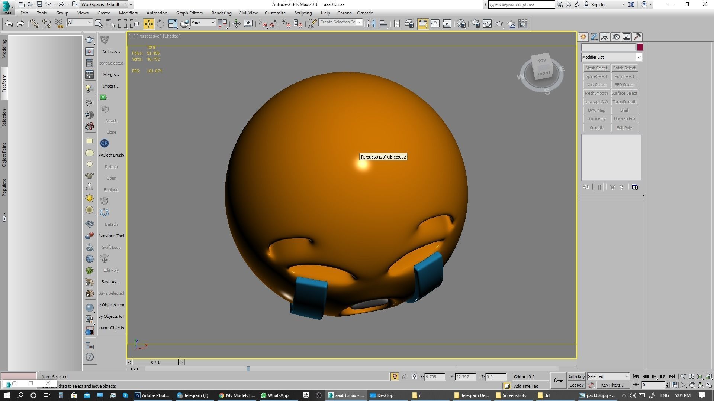The image size is (714, 401).
Task: Choose the Select Object tool
Action: (99, 24)
